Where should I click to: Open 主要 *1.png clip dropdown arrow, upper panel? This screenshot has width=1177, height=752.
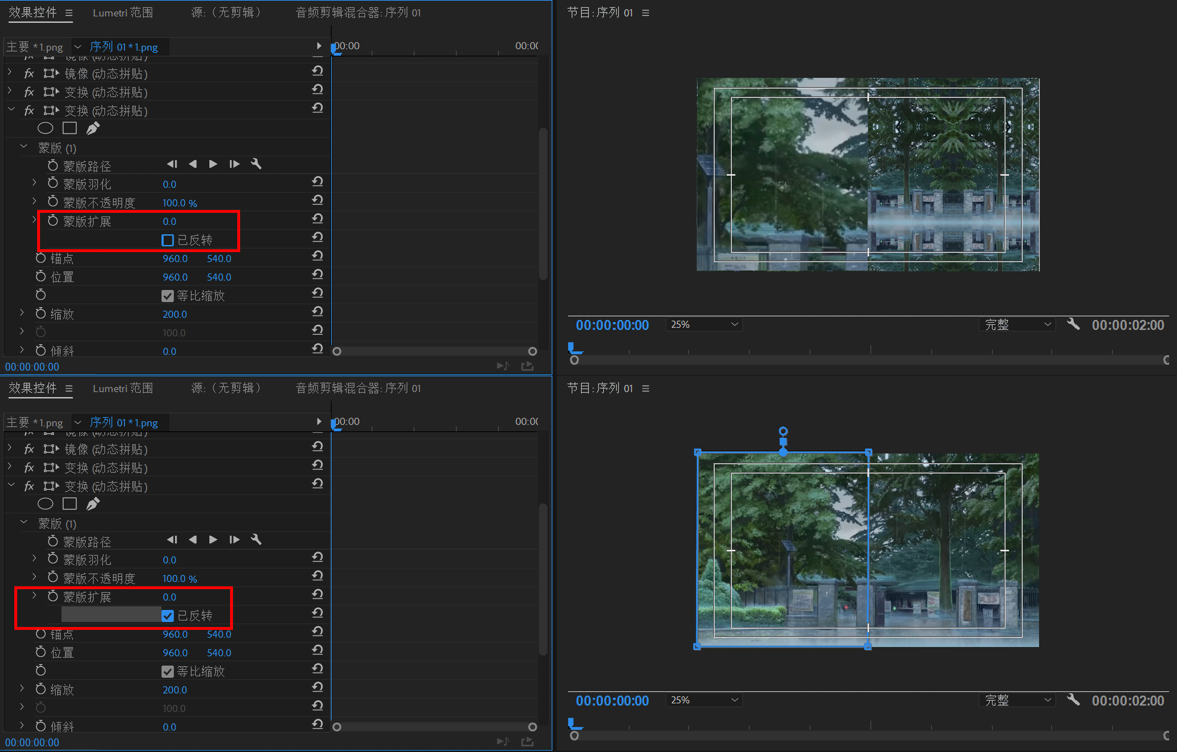click(x=77, y=47)
